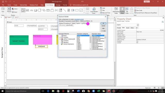The height and width of the screenshot is (93, 165).
Task: Select AfterInsert in Expression Values
Action: pos(95,42)
